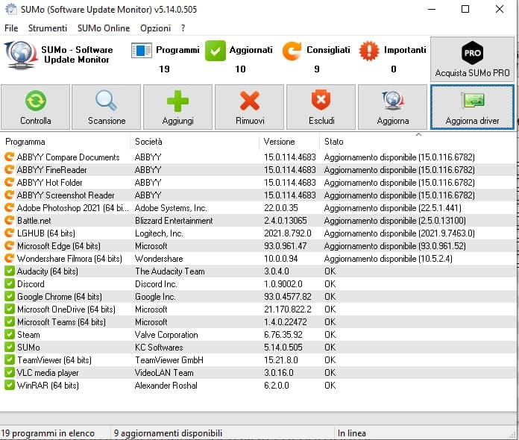This screenshot has height=440, width=519.
Task: Select the Consigliati orange arrow filter
Action: pyautogui.click(x=292, y=51)
